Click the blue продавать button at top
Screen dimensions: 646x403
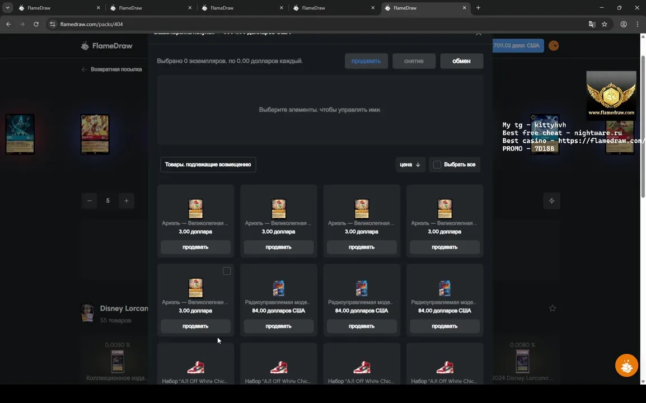(x=366, y=61)
